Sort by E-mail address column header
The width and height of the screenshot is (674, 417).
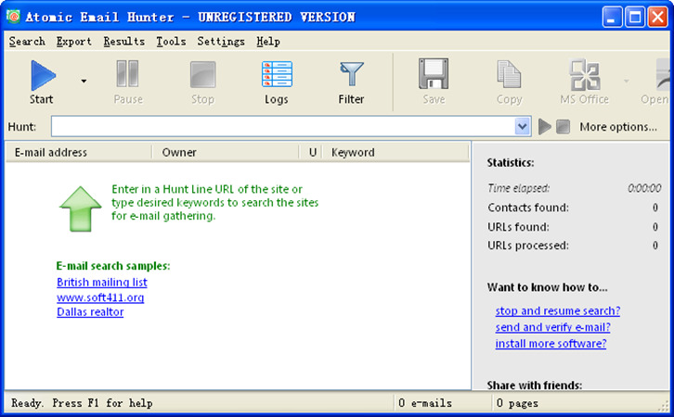pyautogui.click(x=79, y=152)
